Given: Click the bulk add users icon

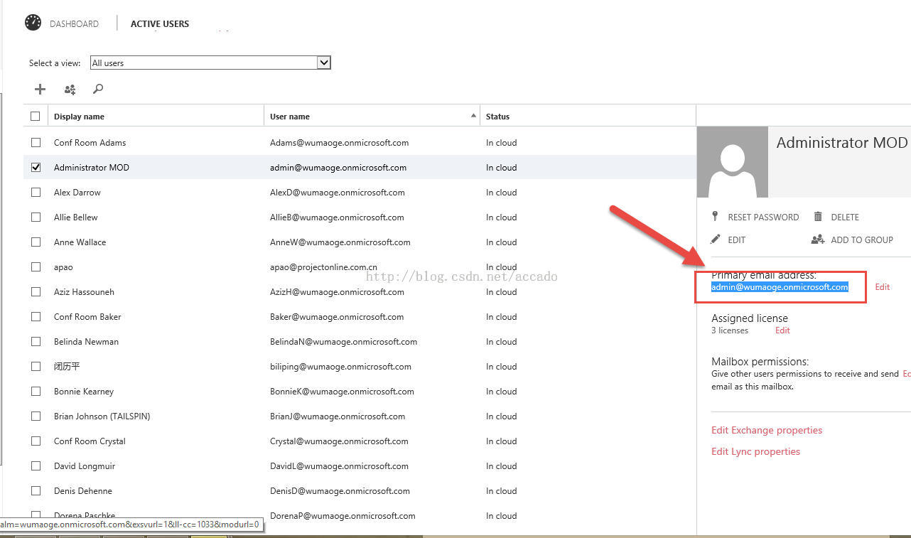Looking at the screenshot, I should (x=70, y=90).
